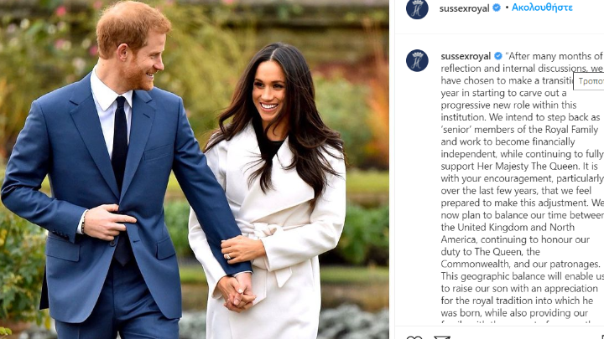604x339 pixels.
Task: Click the verified badge next to the caption username
Action: tap(498, 56)
